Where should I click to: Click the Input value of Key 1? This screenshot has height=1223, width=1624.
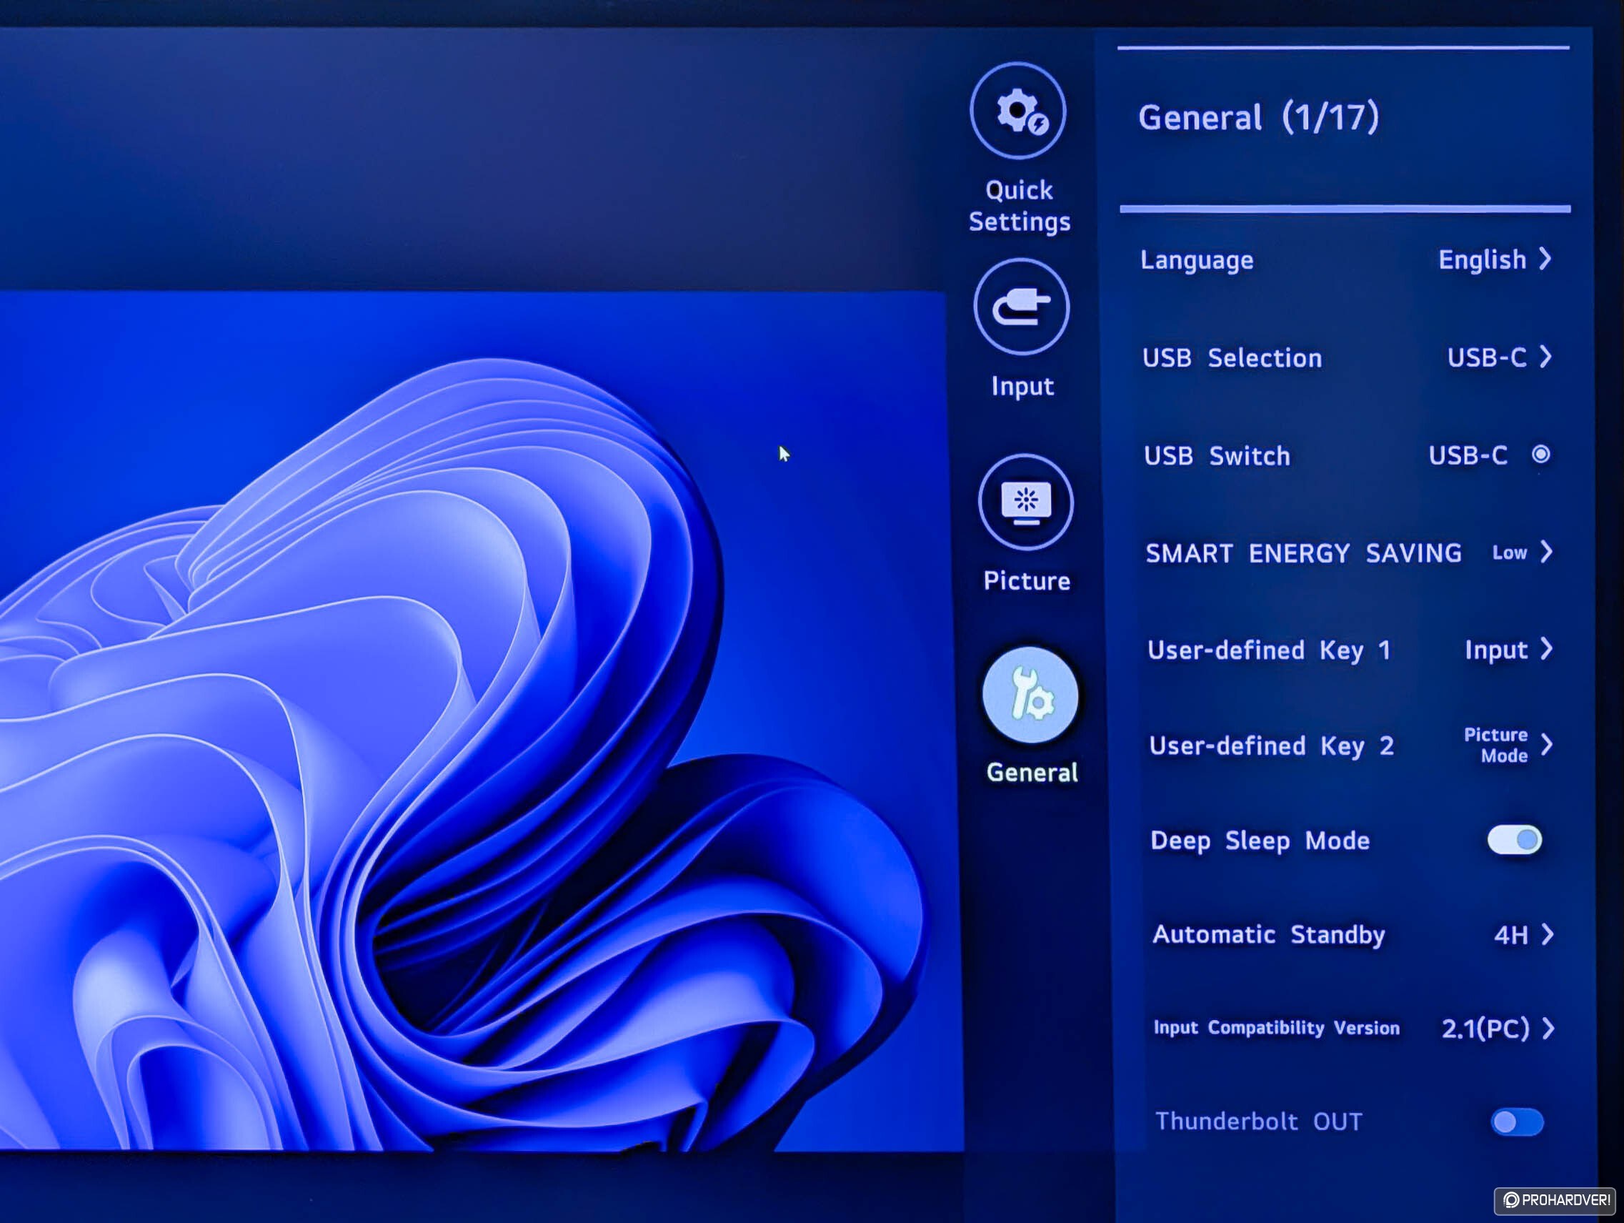(1496, 650)
